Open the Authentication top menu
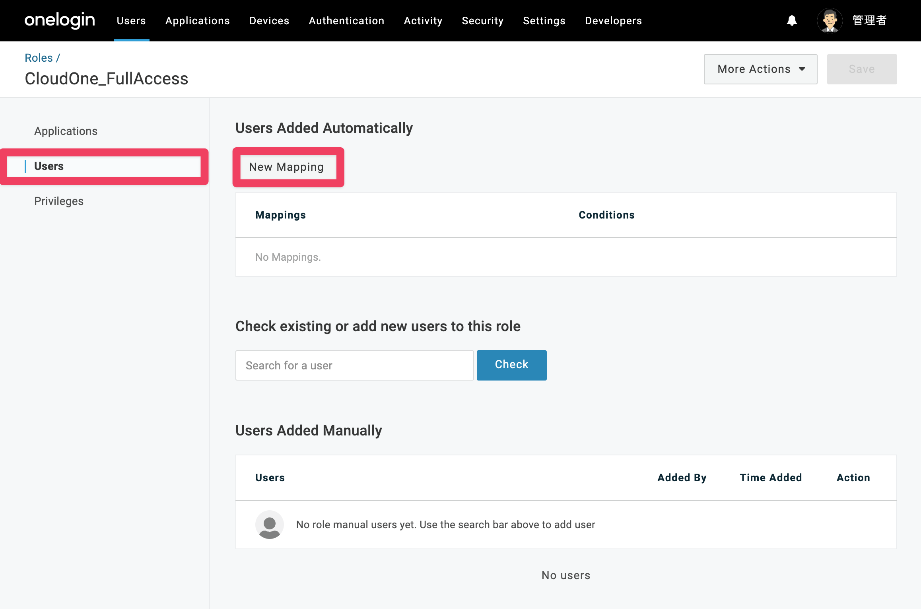The width and height of the screenshot is (921, 609). (346, 21)
